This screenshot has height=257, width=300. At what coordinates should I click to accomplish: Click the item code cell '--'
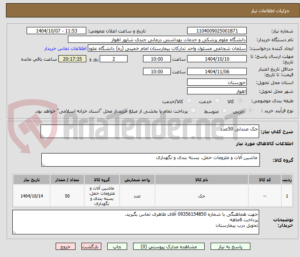point(265,196)
